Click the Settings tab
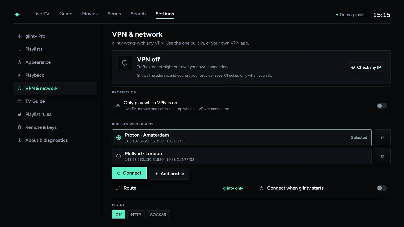Viewport: 404px width, 227px height. [x=165, y=14]
